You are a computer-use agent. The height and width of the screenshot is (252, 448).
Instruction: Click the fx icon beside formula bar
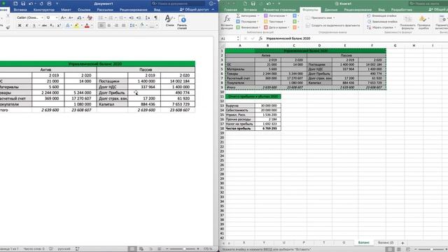[x=260, y=38]
